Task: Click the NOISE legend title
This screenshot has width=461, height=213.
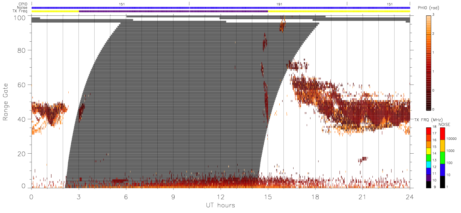Action: point(444,124)
